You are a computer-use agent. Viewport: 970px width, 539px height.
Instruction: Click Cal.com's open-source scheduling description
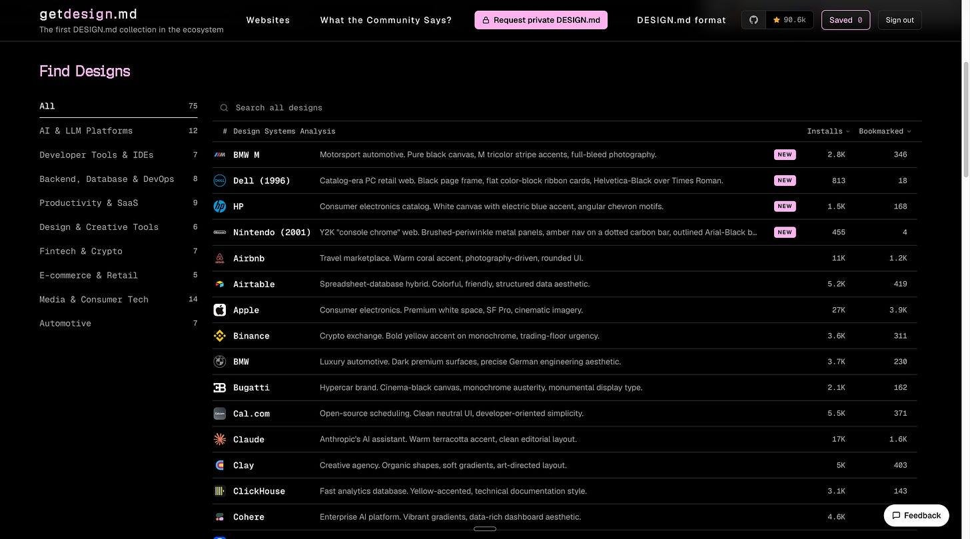pyautogui.click(x=452, y=414)
